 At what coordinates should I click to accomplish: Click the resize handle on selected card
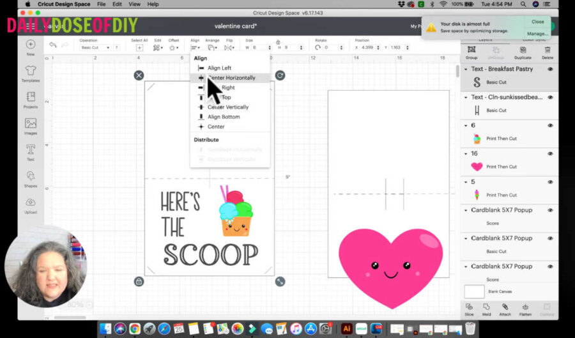click(x=280, y=282)
